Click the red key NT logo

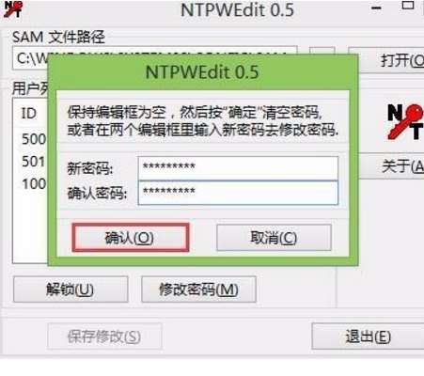click(x=405, y=121)
